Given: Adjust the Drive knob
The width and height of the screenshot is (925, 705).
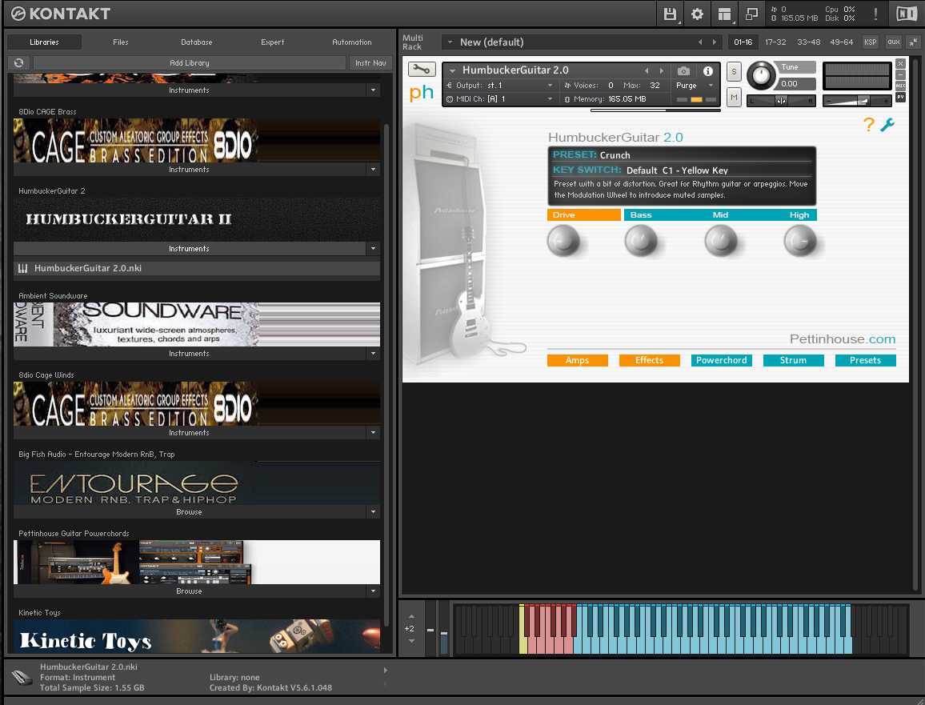Looking at the screenshot, I should [x=563, y=241].
